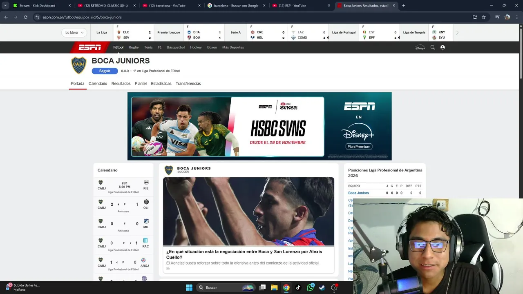Open the KNY vs EYU Liga de Turquía match
Image resolution: width=523 pixels, height=294 pixels.
pyautogui.click(x=440, y=33)
